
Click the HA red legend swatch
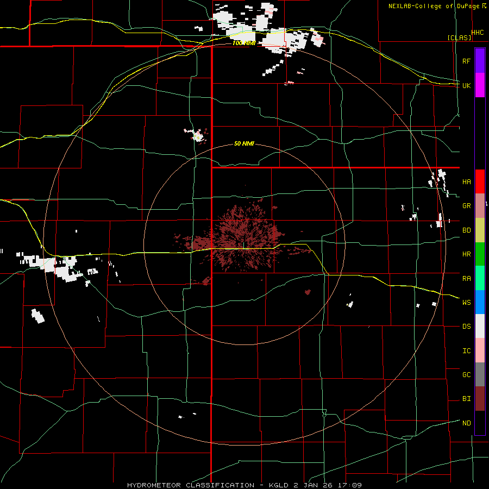480,181
